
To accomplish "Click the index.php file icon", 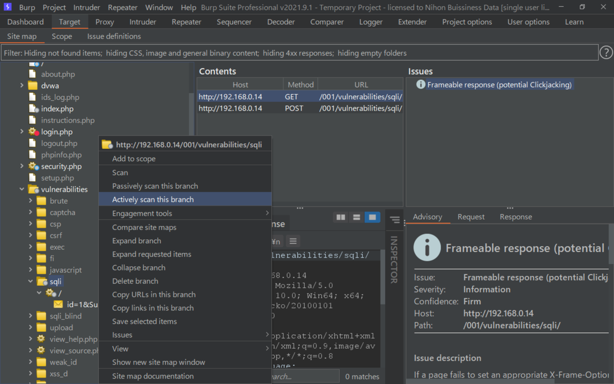I will [x=33, y=109].
